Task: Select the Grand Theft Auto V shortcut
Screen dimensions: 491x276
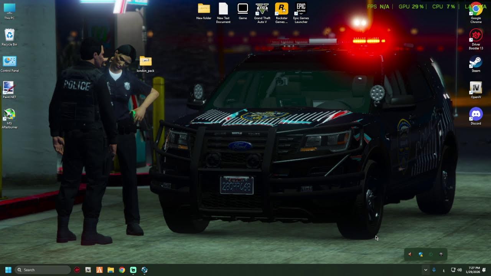Action: tap(262, 13)
